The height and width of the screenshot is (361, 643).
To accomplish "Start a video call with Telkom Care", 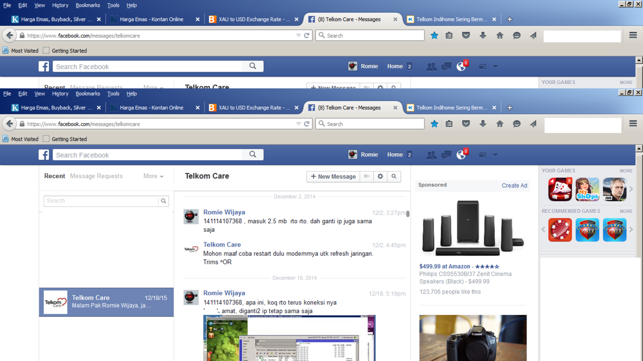I will (367, 176).
